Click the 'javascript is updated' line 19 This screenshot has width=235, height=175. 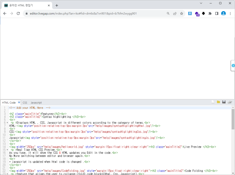[49, 162]
